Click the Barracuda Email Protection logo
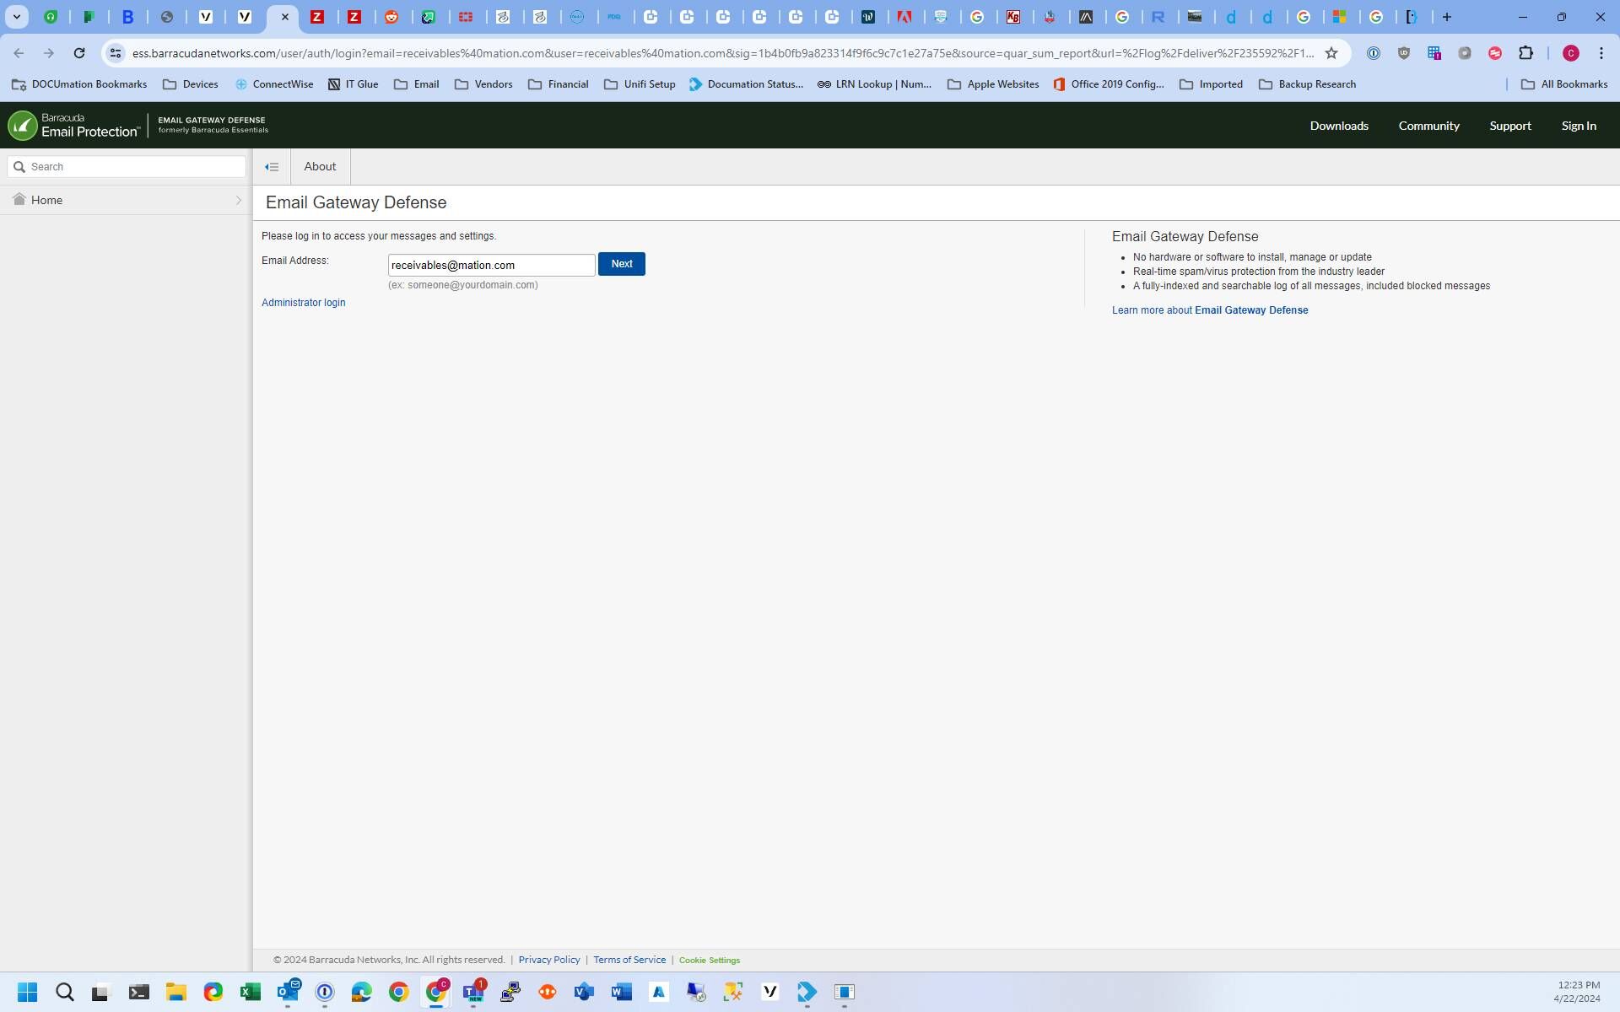1620x1012 pixels. click(74, 126)
